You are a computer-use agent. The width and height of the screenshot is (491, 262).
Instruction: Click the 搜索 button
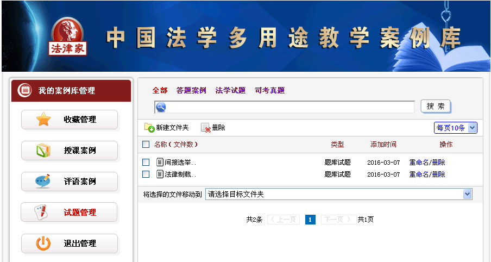click(436, 106)
